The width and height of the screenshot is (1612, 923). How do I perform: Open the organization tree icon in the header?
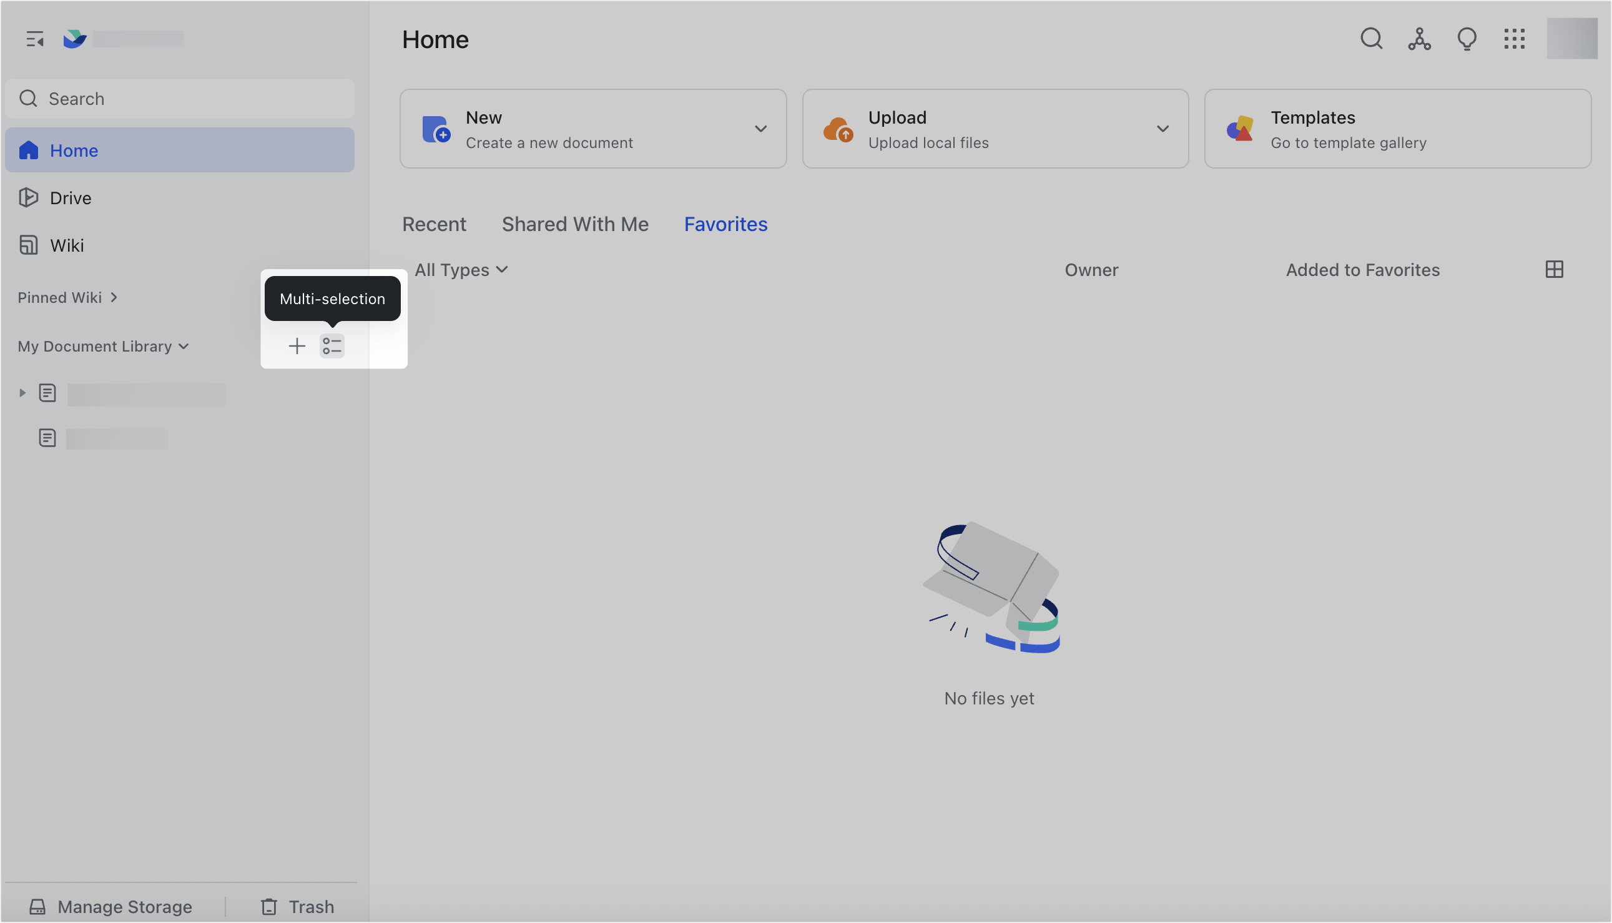1419,39
